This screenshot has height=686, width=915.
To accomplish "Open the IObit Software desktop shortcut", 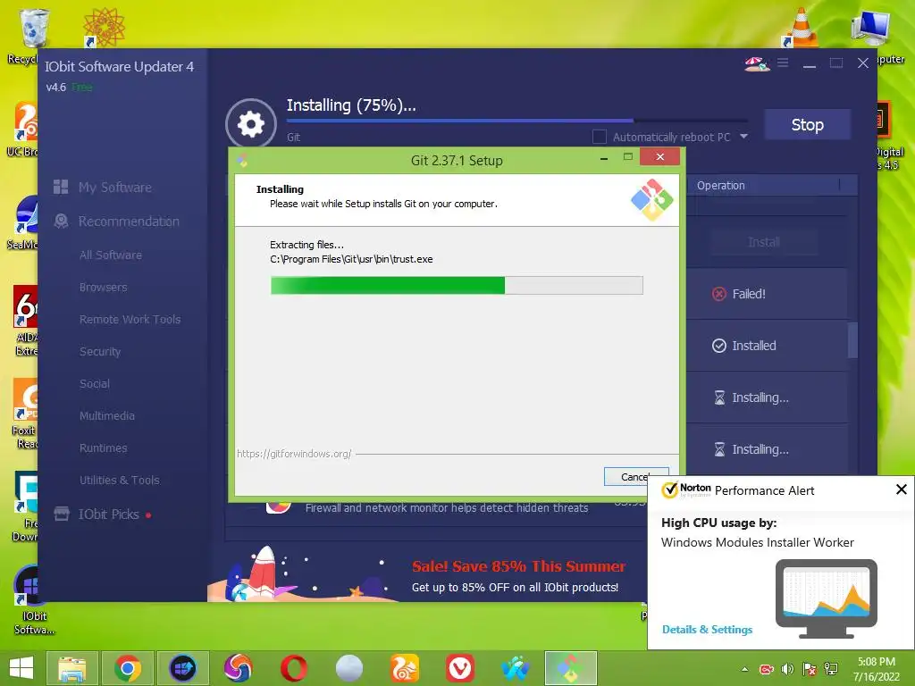I will 33,599.
